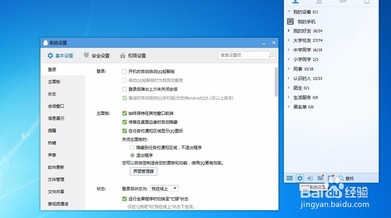The height and width of the screenshot is (218, 391).
Task: Open QQ main menu hamburger icon
Action: click(289, 178)
